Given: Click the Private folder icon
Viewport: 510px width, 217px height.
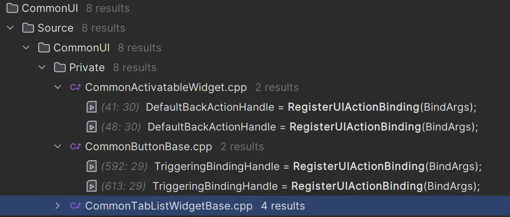Looking at the screenshot, I should tap(59, 68).
